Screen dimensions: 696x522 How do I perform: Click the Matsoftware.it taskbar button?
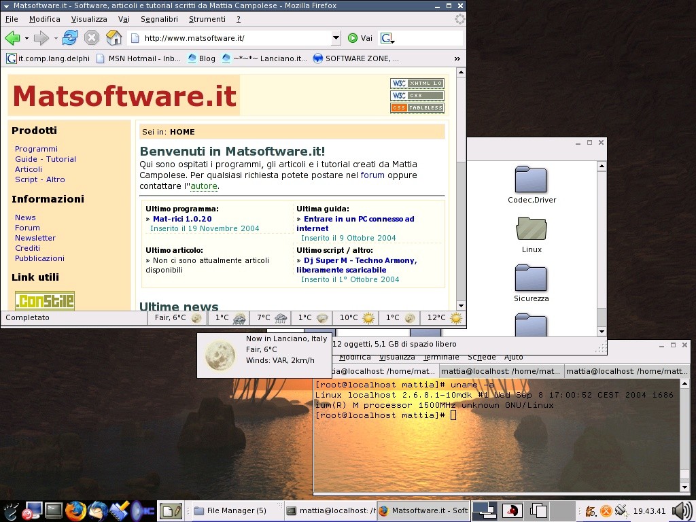(x=424, y=511)
